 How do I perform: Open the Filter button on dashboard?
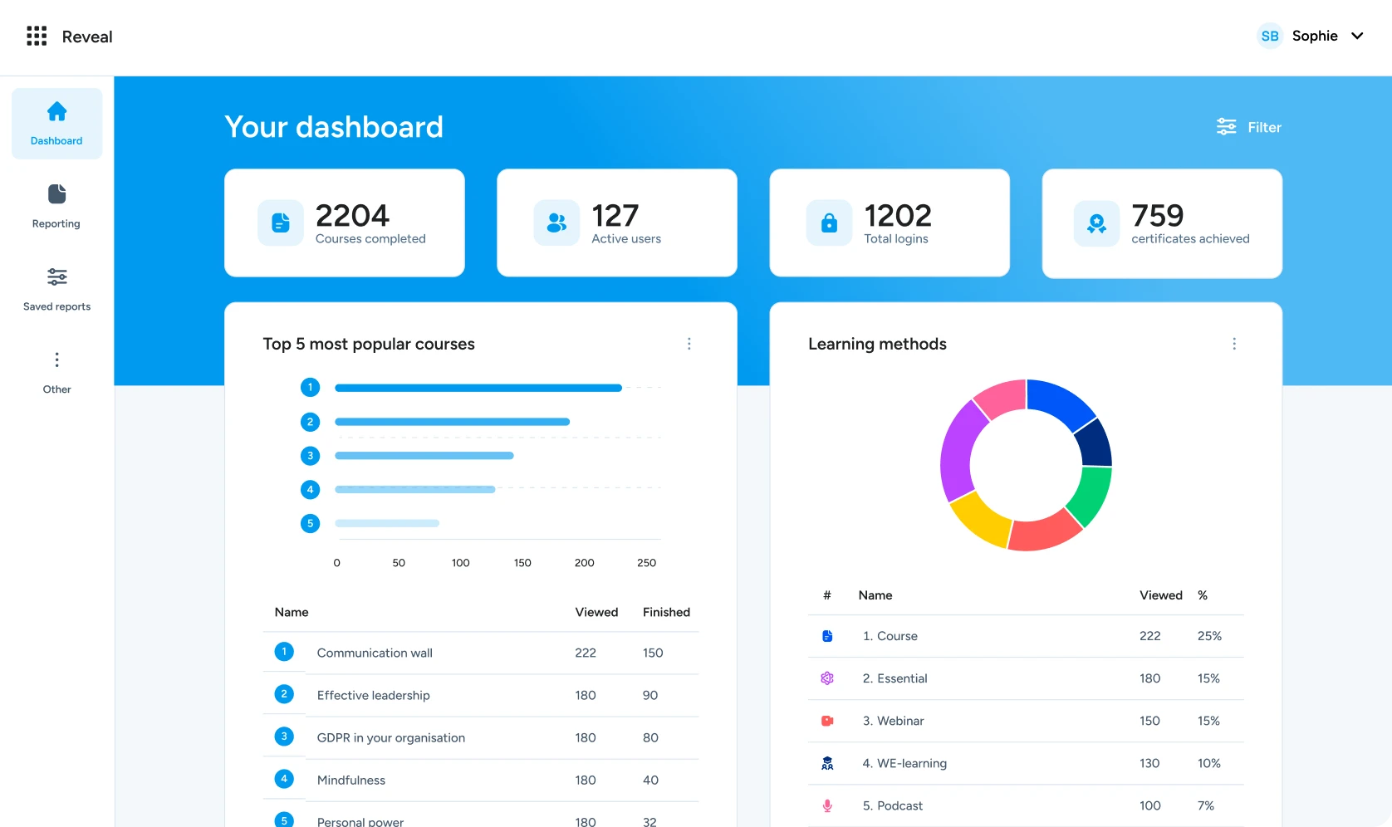1249,127
